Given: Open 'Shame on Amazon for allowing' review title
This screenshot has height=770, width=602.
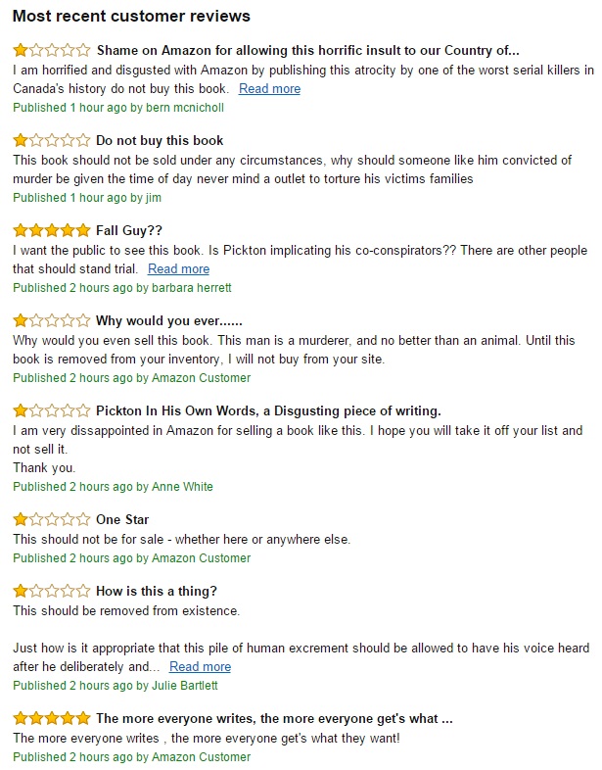Looking at the screenshot, I should (x=307, y=50).
